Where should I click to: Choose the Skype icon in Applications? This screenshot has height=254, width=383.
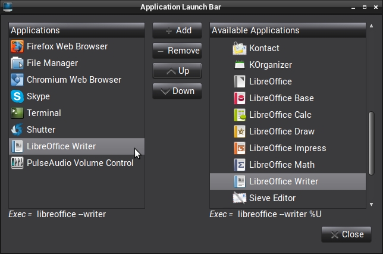[17, 96]
